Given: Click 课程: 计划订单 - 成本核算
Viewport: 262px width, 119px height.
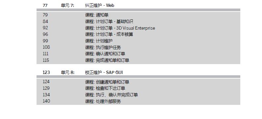Looking at the screenshot, I should point(109,35).
